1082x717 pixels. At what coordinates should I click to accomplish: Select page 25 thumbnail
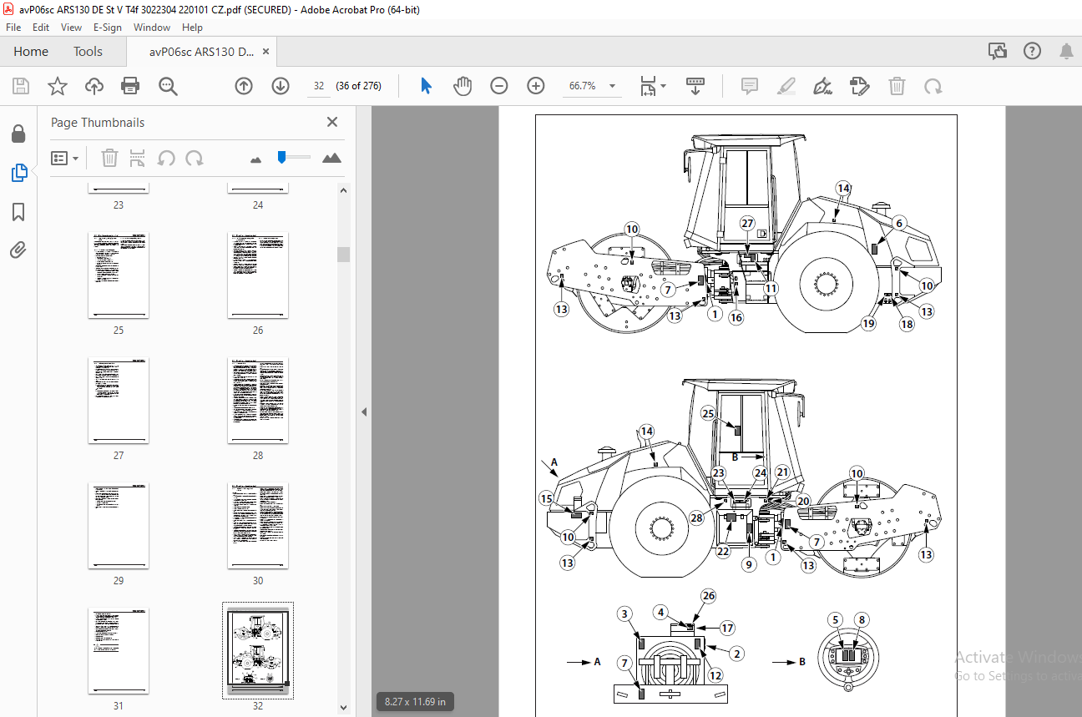tap(119, 275)
